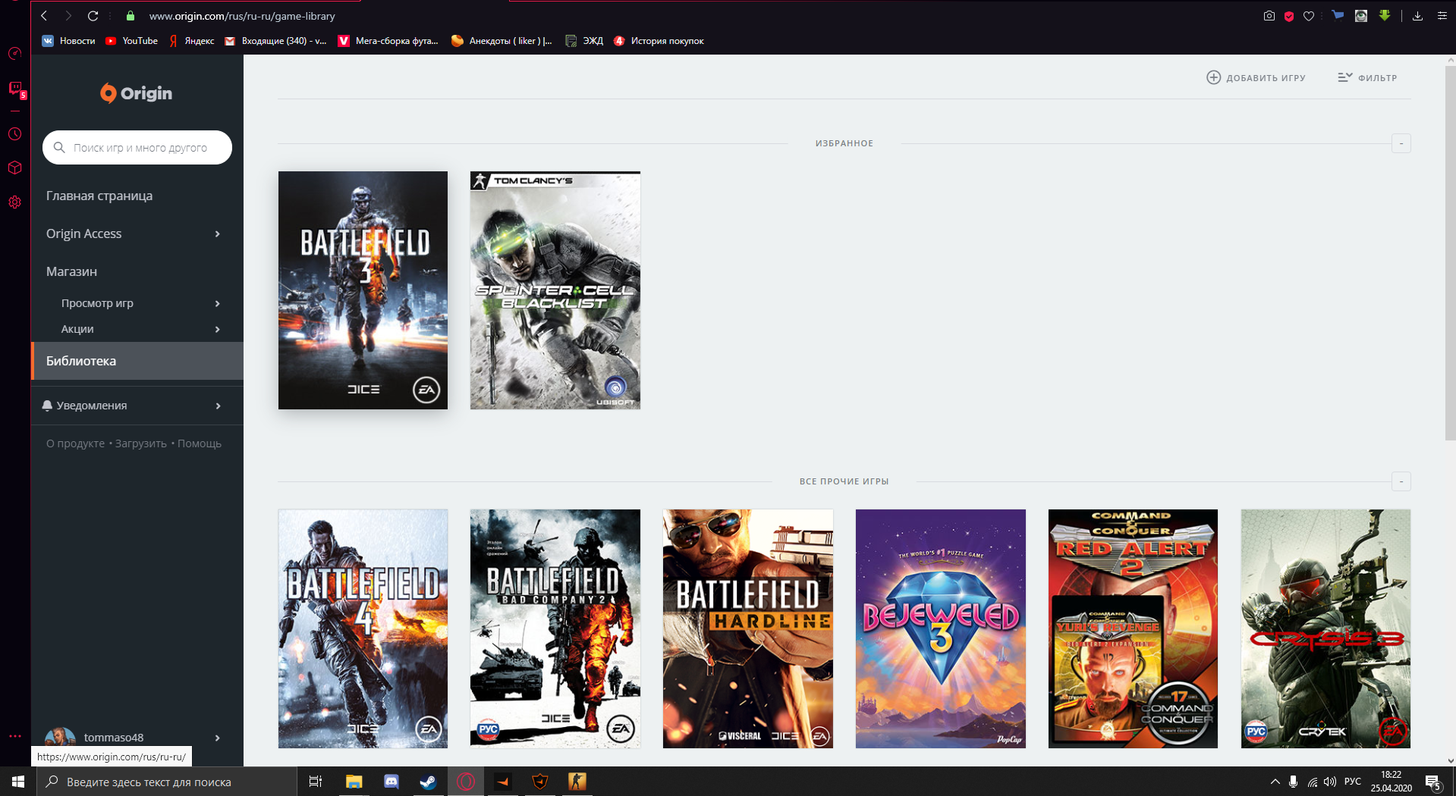
Task: Open the Windows notification center icon
Action: pos(1433,782)
